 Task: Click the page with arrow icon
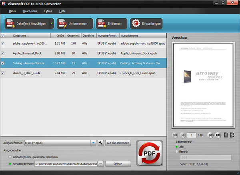point(232,135)
